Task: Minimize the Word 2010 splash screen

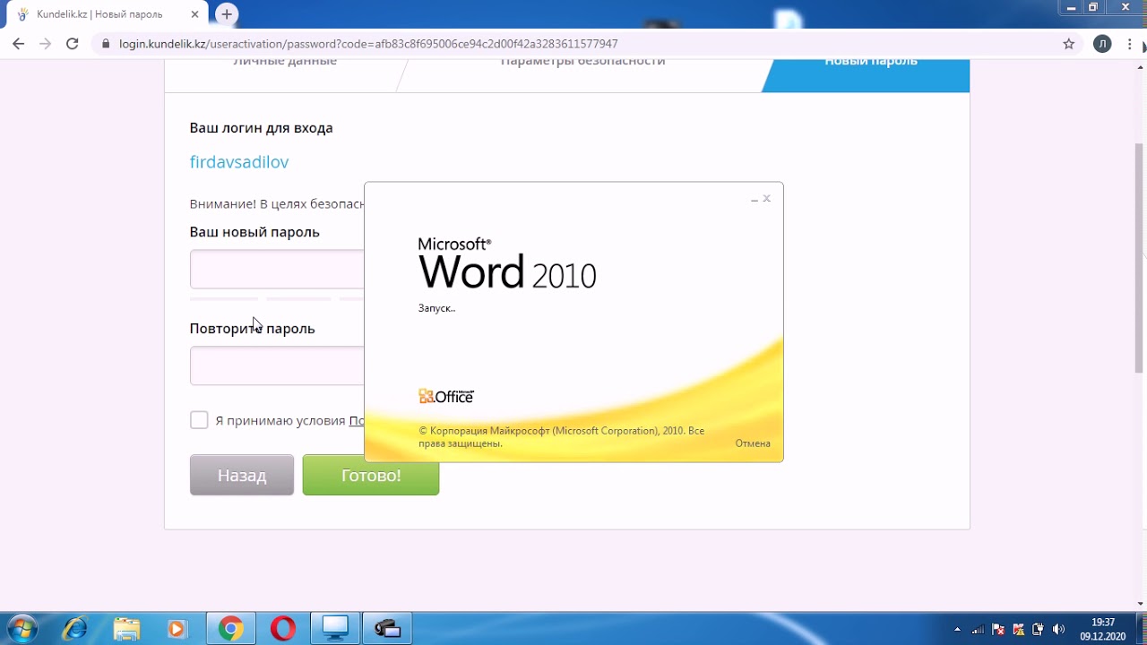Action: tap(755, 199)
